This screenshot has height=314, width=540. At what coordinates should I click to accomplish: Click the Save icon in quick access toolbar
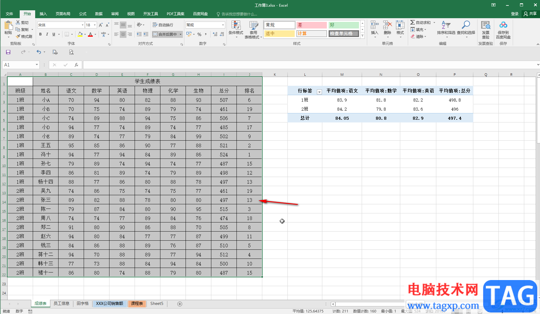8,52
